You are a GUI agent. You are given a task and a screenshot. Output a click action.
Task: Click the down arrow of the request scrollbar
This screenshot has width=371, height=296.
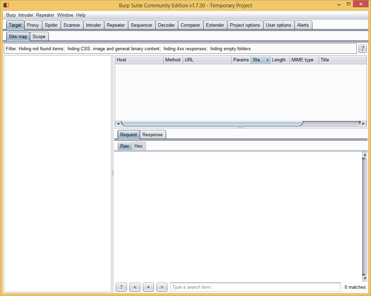click(365, 278)
